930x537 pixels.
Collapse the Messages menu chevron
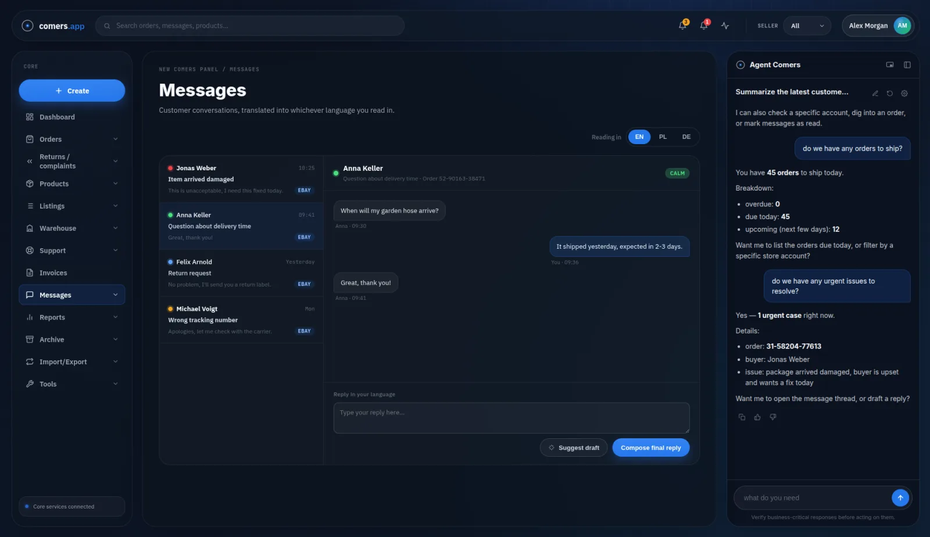click(x=115, y=295)
